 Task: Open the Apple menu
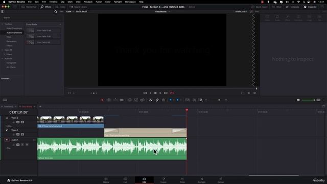coord(4,2)
